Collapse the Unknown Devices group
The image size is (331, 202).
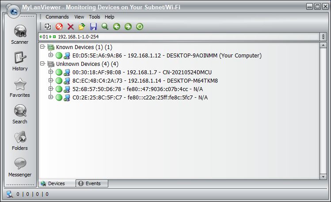point(42,63)
